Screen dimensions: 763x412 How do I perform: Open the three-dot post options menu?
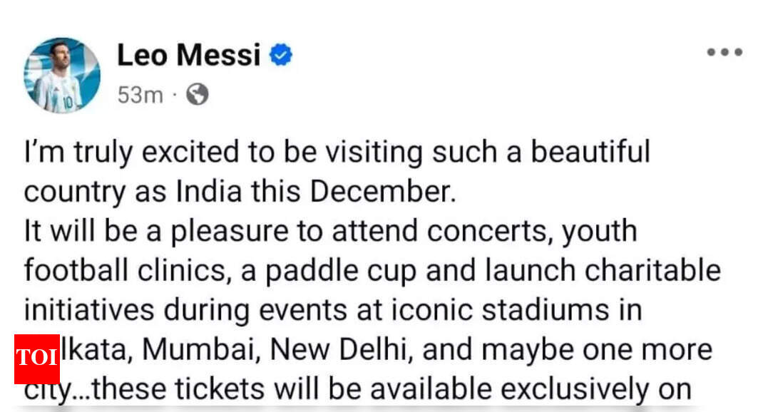click(724, 52)
